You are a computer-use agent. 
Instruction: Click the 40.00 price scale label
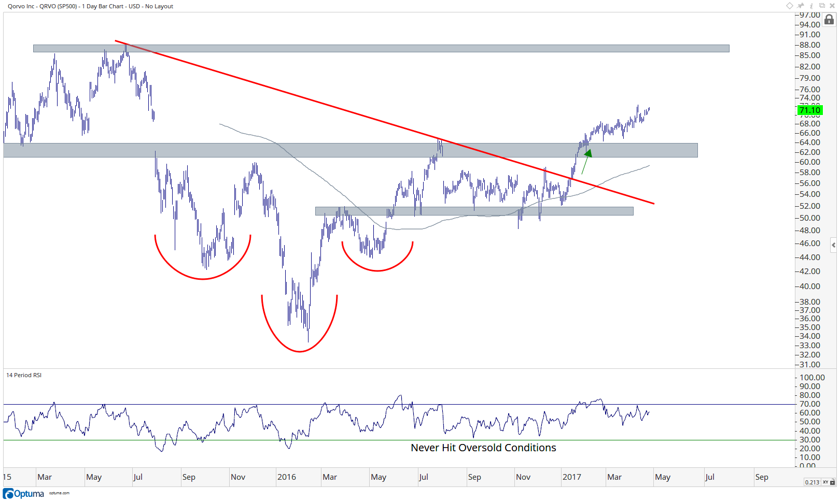(x=810, y=287)
